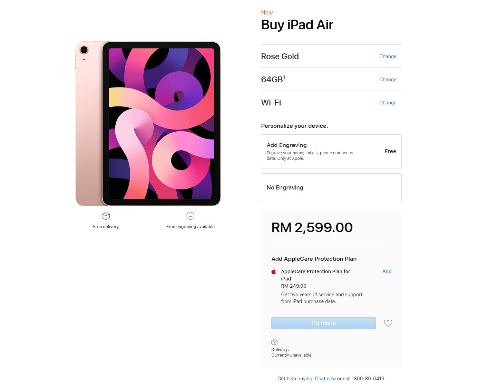
Task: Select the No Engraving option
Action: point(331,188)
